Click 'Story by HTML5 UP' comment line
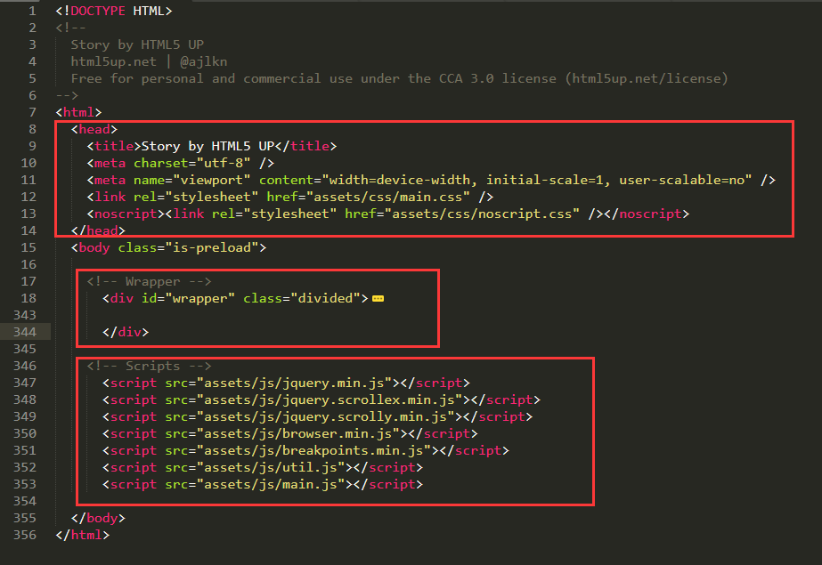This screenshot has height=565, width=822. 137,45
